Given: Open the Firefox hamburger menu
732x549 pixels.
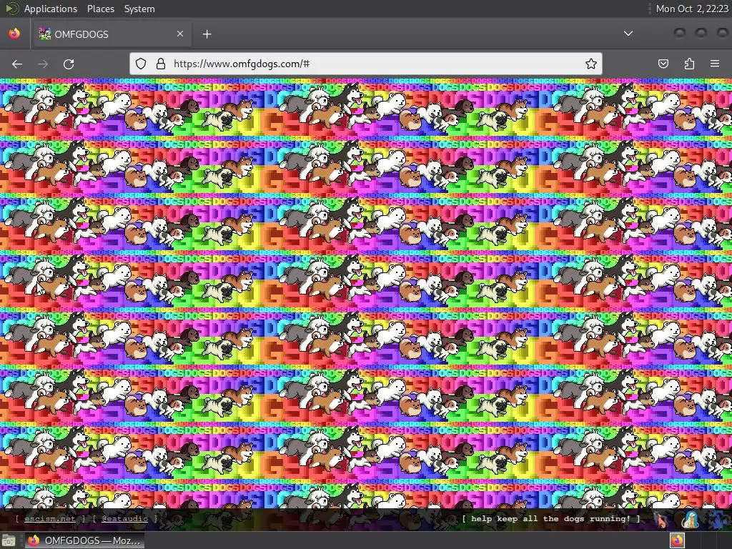Looking at the screenshot, I should [x=715, y=64].
